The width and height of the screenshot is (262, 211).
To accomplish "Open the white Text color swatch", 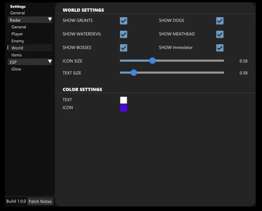I will 124,100.
